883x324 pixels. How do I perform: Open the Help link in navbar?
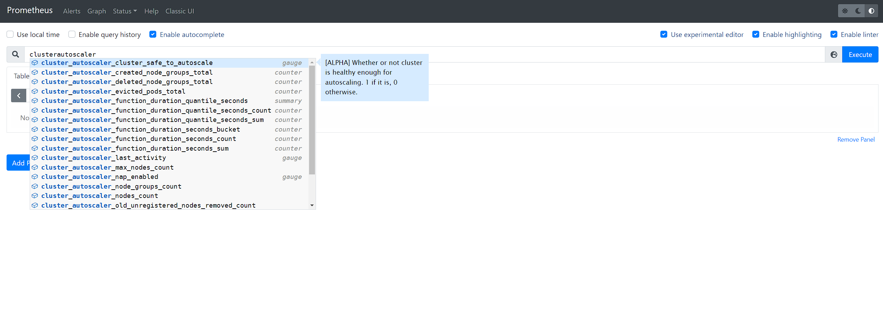(151, 11)
